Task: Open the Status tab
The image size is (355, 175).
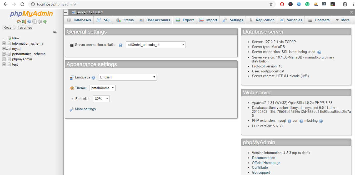Action: (x=125, y=20)
